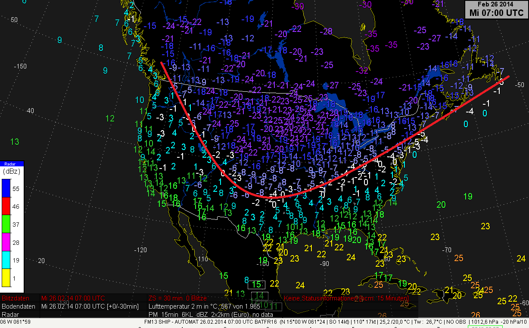
Task: Click station coordinates 'N 15°00 W 061°24'
Action: tap(303, 322)
